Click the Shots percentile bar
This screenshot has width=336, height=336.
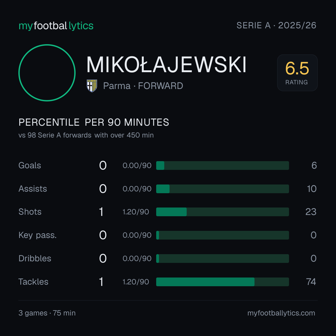pos(222,212)
